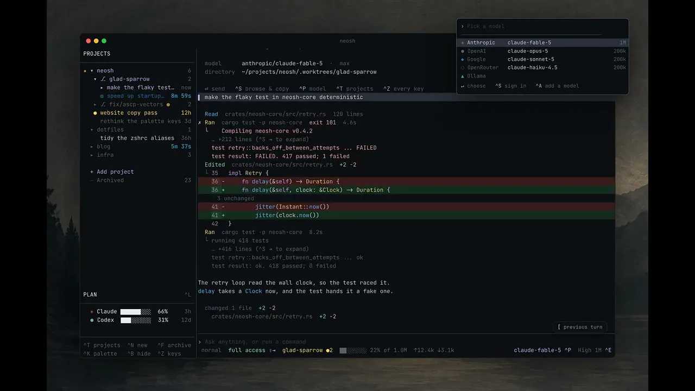Click the branch icon beside fix/ascp-vectors
The height and width of the screenshot is (391, 695).
[103, 104]
